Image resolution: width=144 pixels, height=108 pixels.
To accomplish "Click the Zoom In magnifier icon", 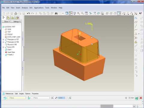I will tap(79, 13).
